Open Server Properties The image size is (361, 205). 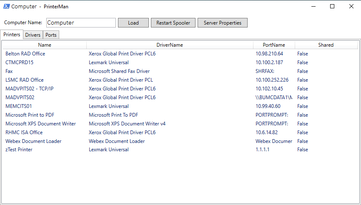[223, 23]
